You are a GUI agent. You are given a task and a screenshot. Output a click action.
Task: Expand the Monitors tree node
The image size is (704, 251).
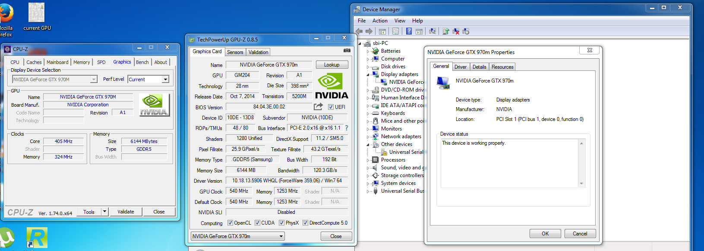pos(368,129)
